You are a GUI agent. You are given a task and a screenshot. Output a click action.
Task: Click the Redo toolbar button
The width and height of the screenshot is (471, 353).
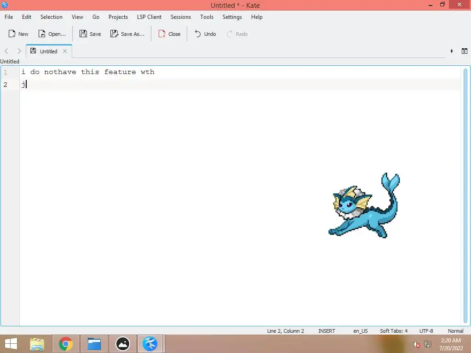tap(237, 34)
